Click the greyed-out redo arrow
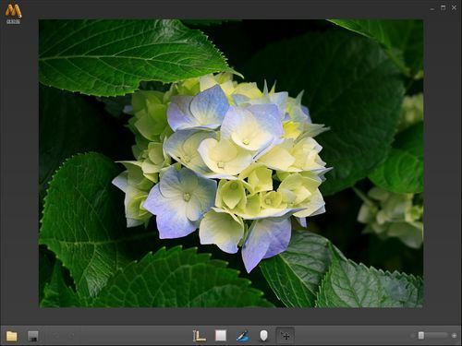The height and width of the screenshot is (346, 462). (x=71, y=335)
